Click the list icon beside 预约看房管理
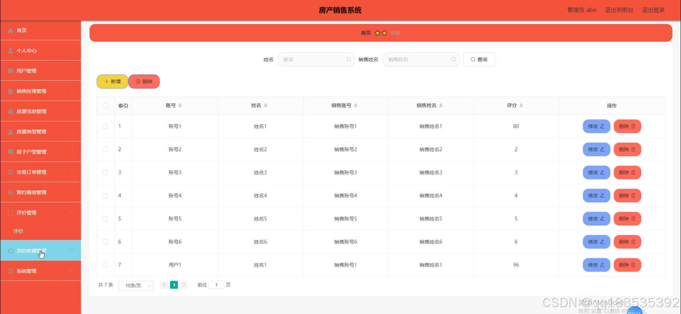Screen dimensions: 681x314 (10, 193)
